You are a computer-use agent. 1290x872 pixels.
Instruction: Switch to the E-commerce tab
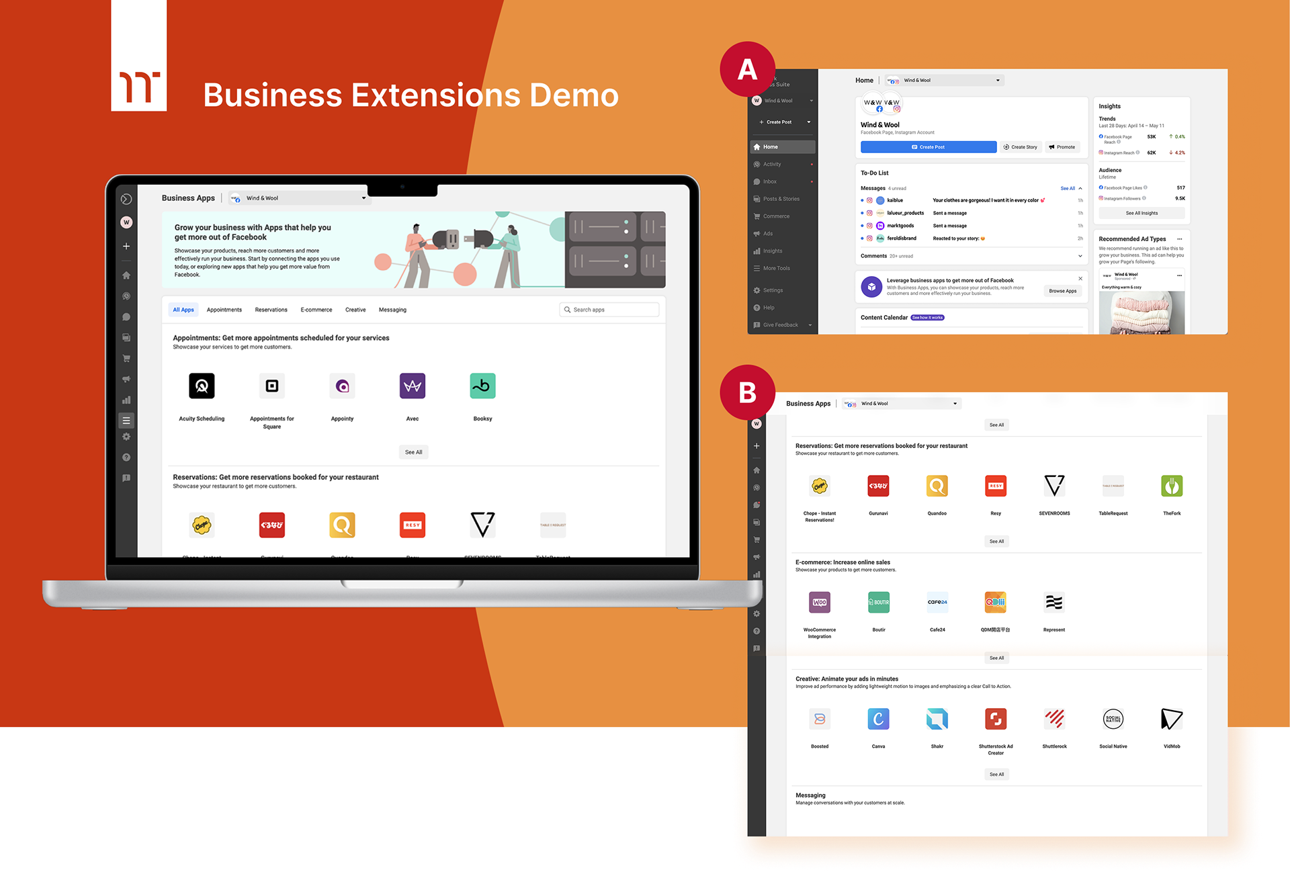[316, 310]
